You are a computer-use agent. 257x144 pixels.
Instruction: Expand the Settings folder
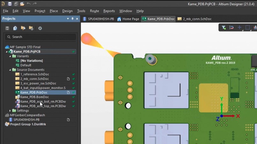click(x=10, y=111)
